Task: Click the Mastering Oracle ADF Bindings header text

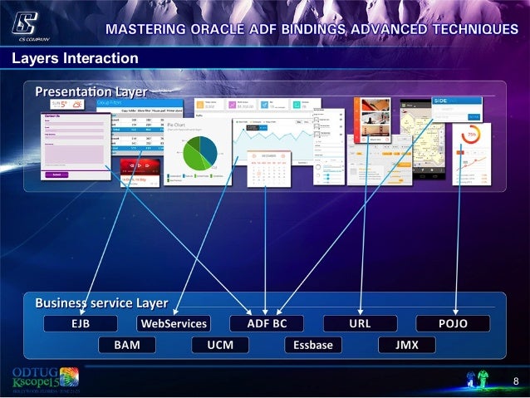Action: [312, 29]
